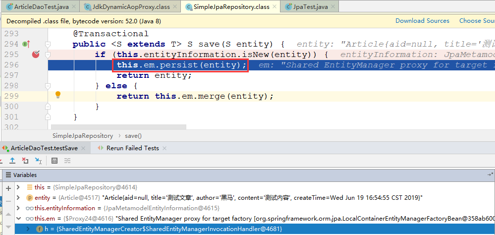The height and width of the screenshot is (235, 495).
Task: Select the h SharedEntityManagerInvocationHandler row
Action: click(255, 229)
